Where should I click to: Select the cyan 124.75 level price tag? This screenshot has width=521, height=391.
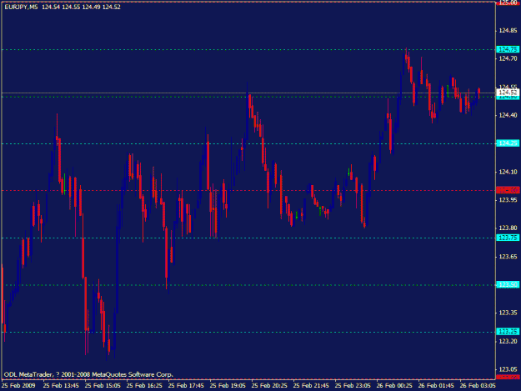pyautogui.click(x=508, y=49)
